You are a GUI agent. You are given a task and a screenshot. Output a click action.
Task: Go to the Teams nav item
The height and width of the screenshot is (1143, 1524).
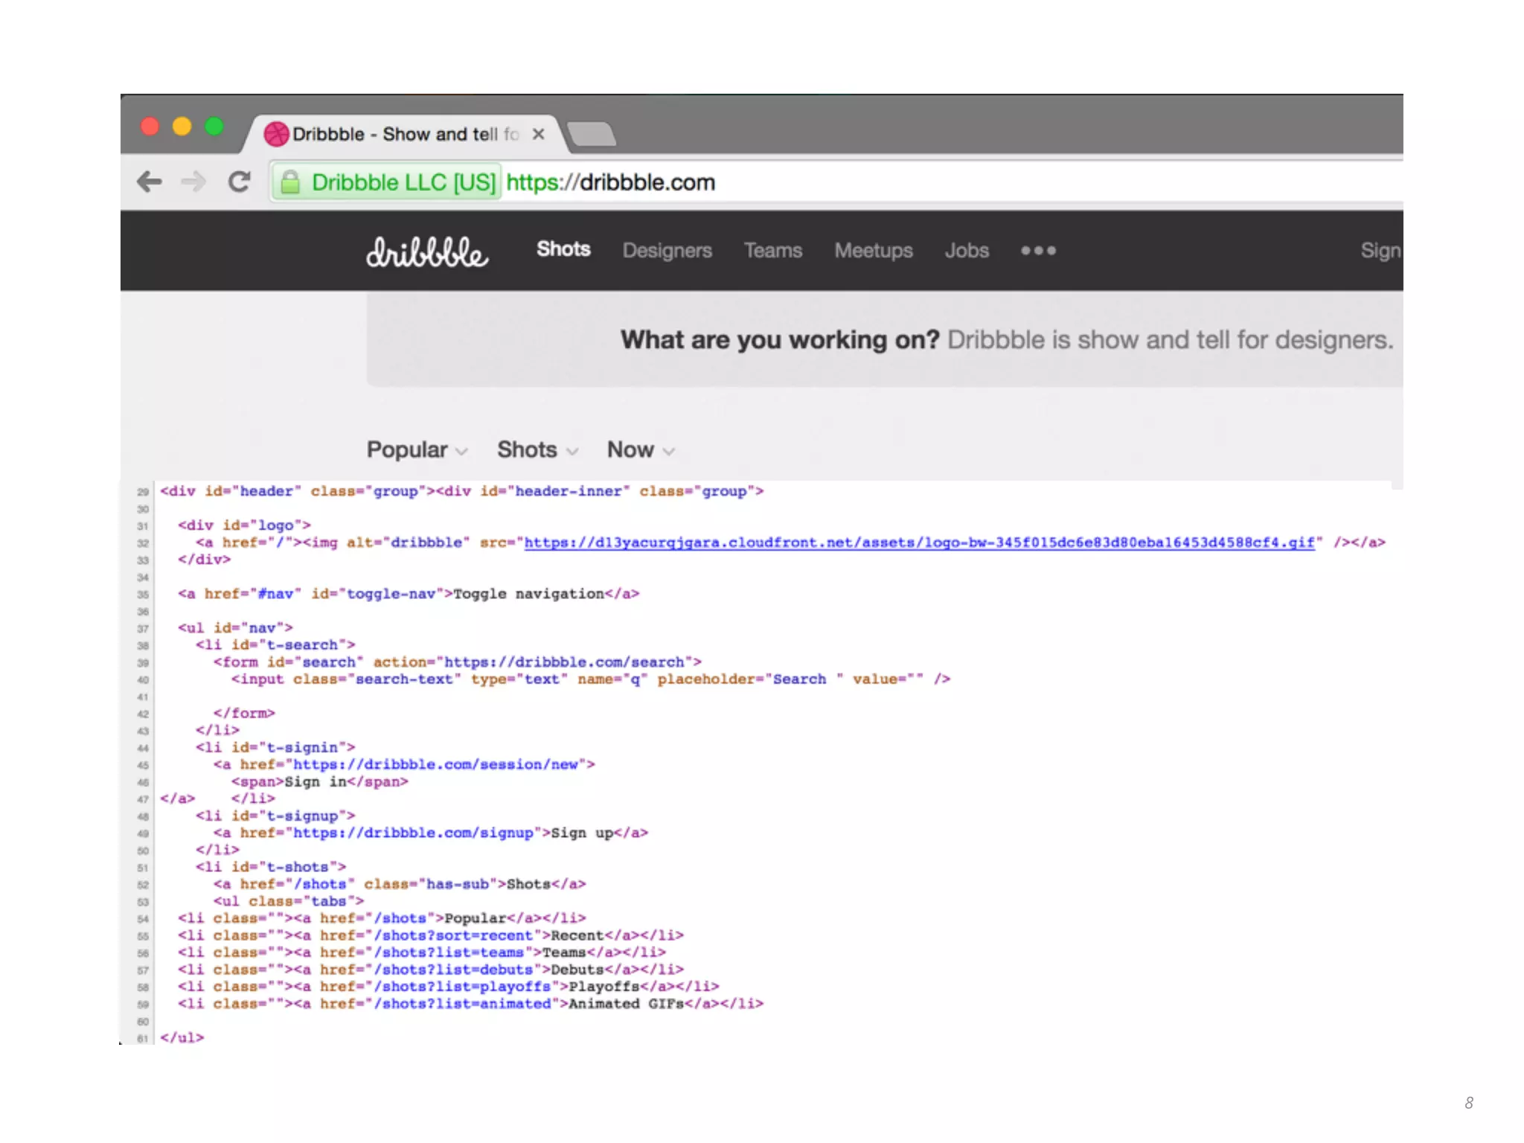pos(773,251)
